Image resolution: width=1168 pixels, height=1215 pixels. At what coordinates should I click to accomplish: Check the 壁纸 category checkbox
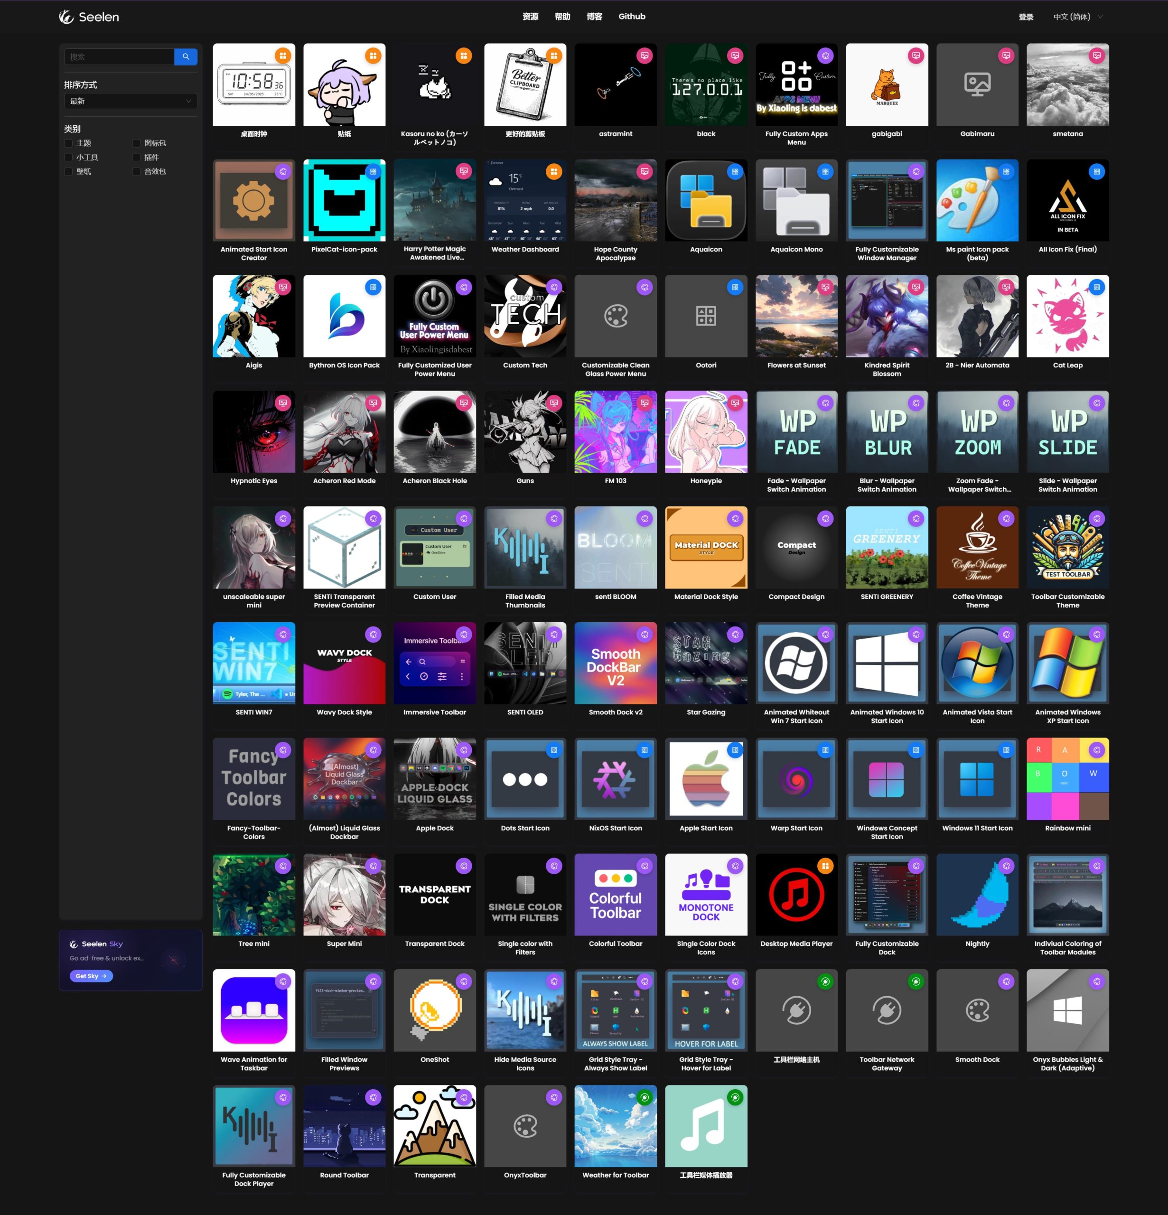click(69, 172)
